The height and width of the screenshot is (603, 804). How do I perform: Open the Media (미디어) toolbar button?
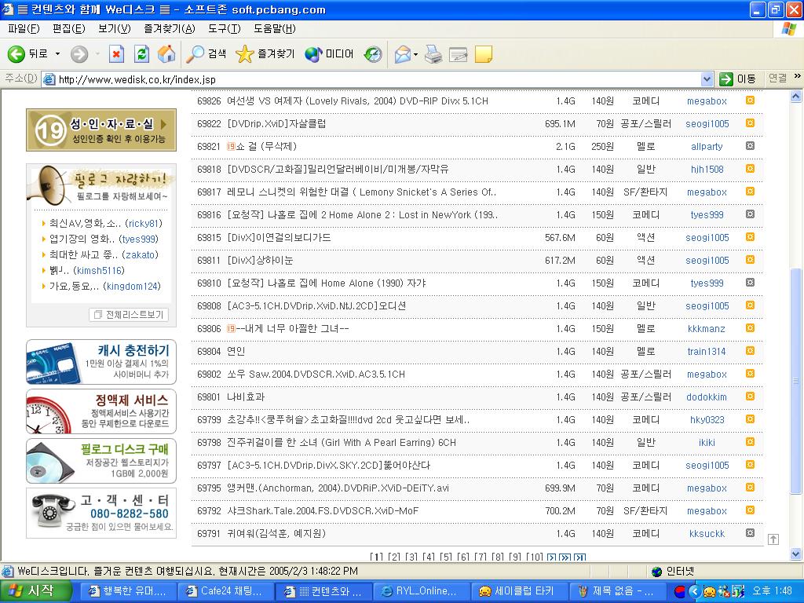pos(329,54)
